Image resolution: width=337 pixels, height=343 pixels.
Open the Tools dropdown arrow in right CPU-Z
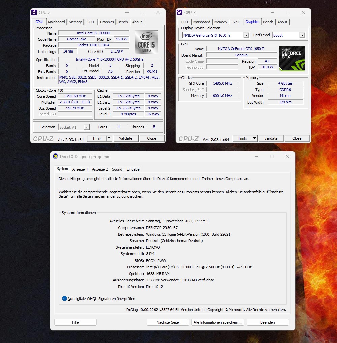tap(254, 138)
